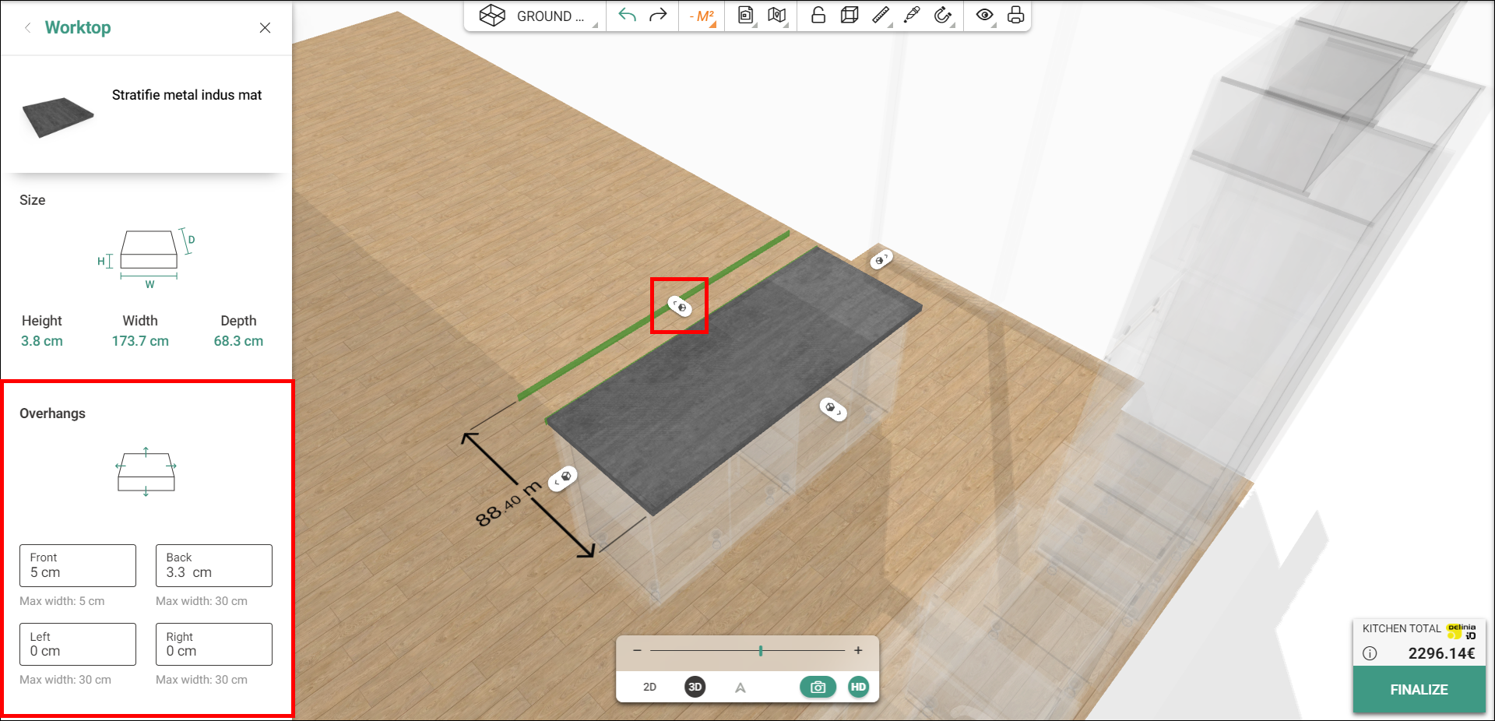Select the eyedropper tool
The height and width of the screenshot is (721, 1495).
coord(912,16)
